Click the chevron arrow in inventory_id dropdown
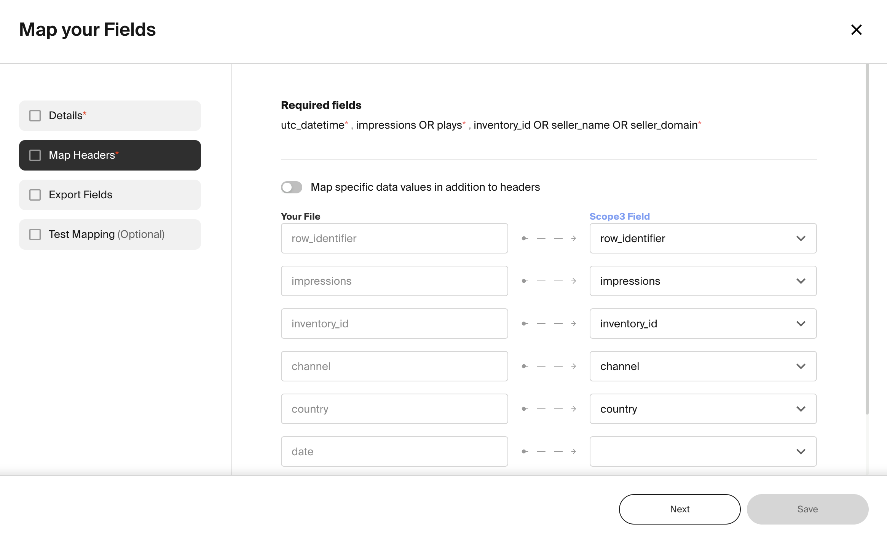Image resolution: width=887 pixels, height=539 pixels. pyautogui.click(x=801, y=324)
